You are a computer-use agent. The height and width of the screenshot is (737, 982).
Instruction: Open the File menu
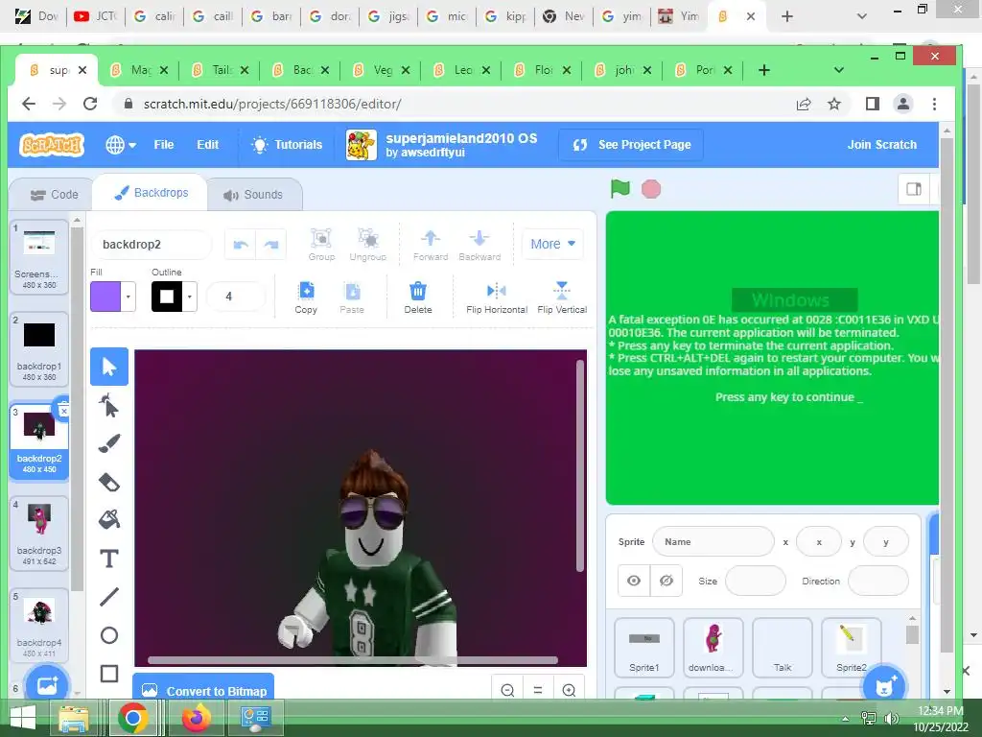[x=163, y=145]
